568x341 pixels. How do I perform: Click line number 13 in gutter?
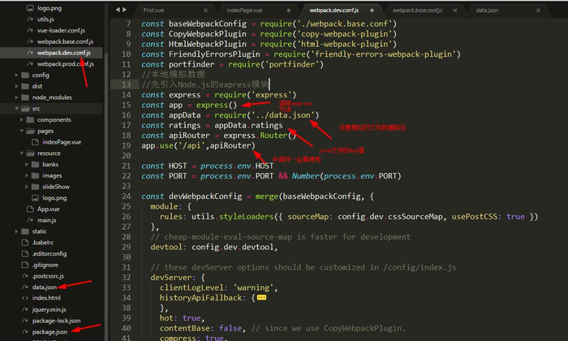click(126, 84)
